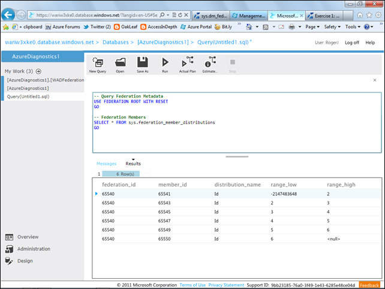Open the Messages results tab
This screenshot has height=289, width=385.
106,164
